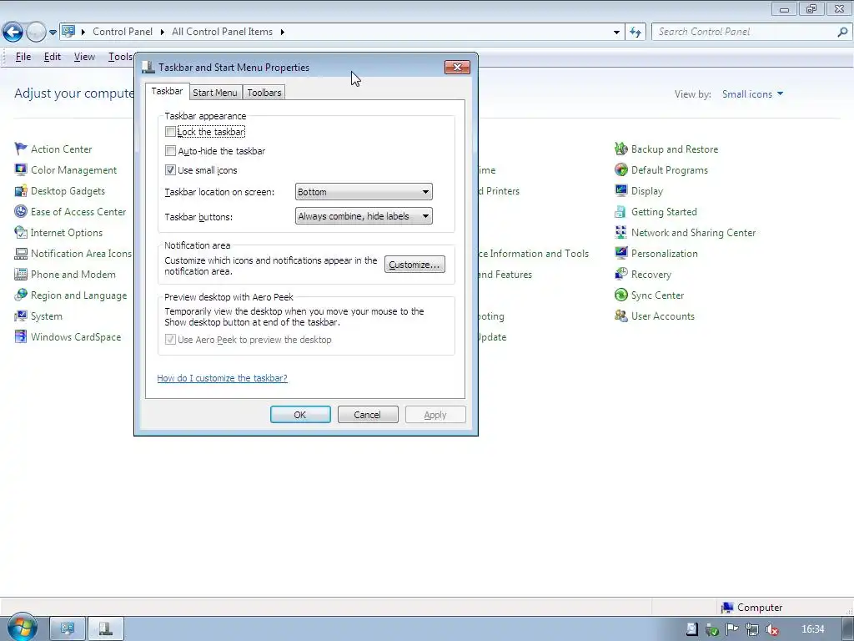Viewport: 854px width, 641px height.
Task: Close Taskbar and Start Menu Properties dialog
Action: point(457,67)
